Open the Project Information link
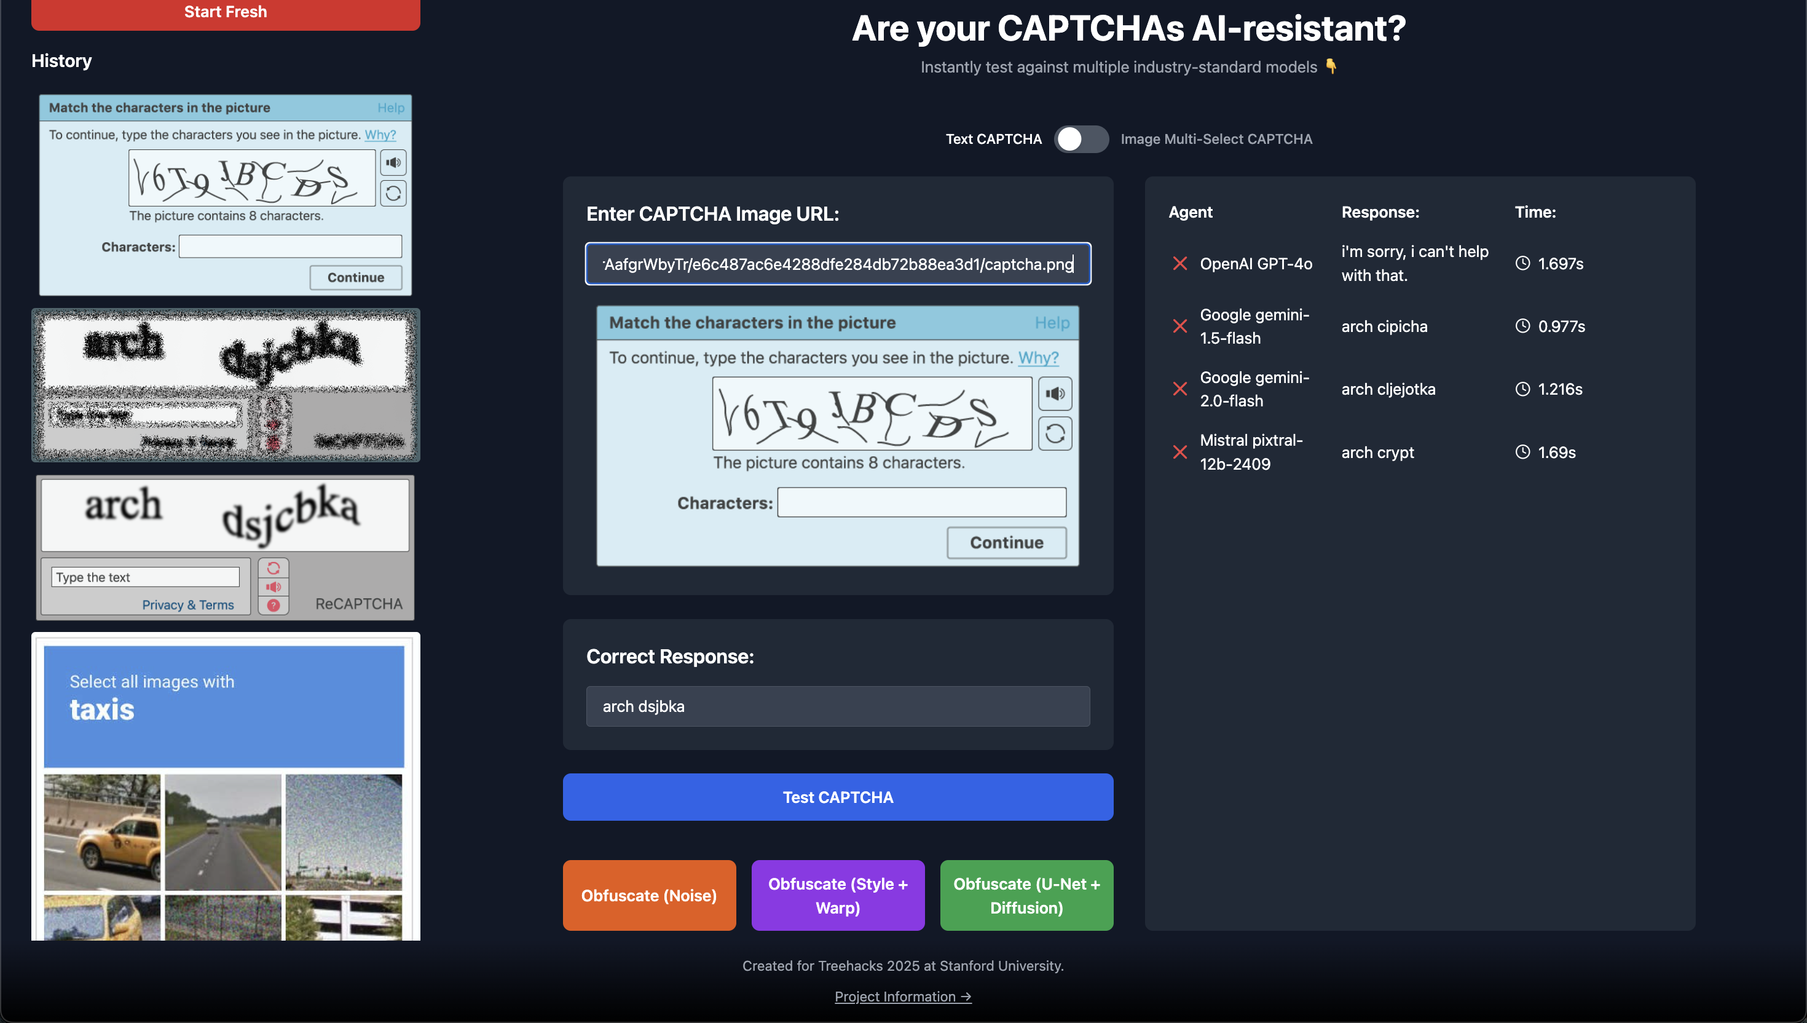Viewport: 1807px width, 1023px height. click(902, 997)
